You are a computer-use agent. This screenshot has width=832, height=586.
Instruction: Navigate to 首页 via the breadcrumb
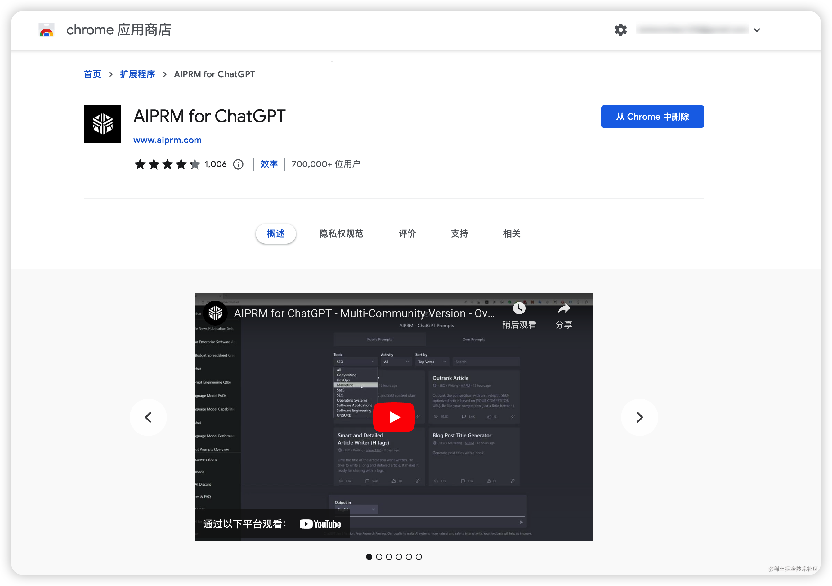(x=92, y=74)
